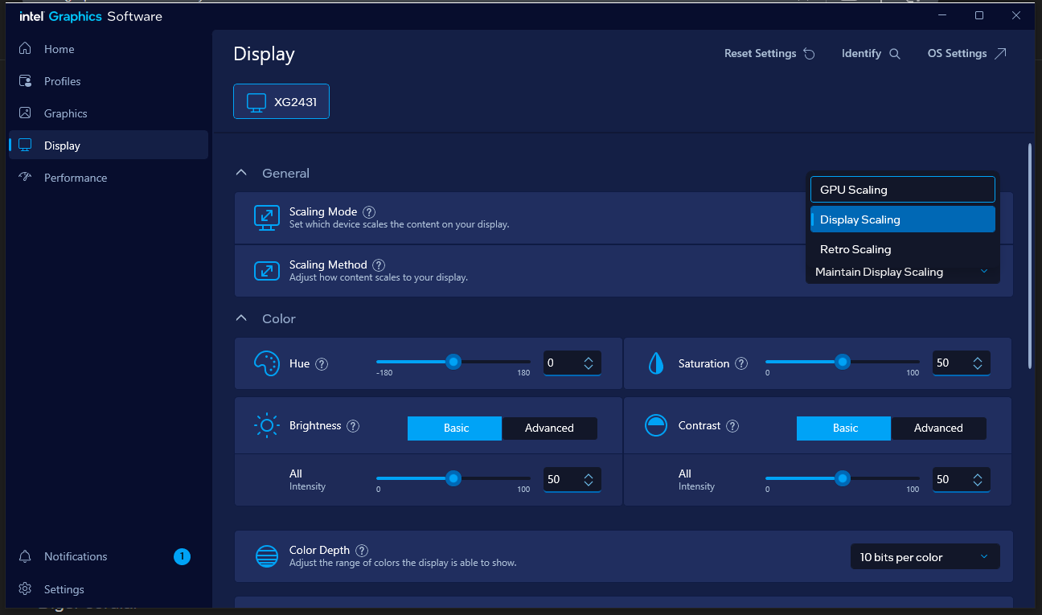Open OS Settings link

pyautogui.click(x=966, y=54)
